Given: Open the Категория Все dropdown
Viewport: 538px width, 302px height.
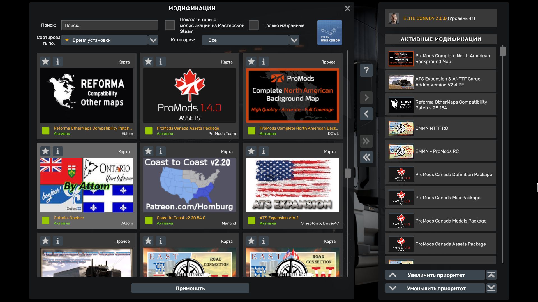Looking at the screenshot, I should click(x=245, y=40).
